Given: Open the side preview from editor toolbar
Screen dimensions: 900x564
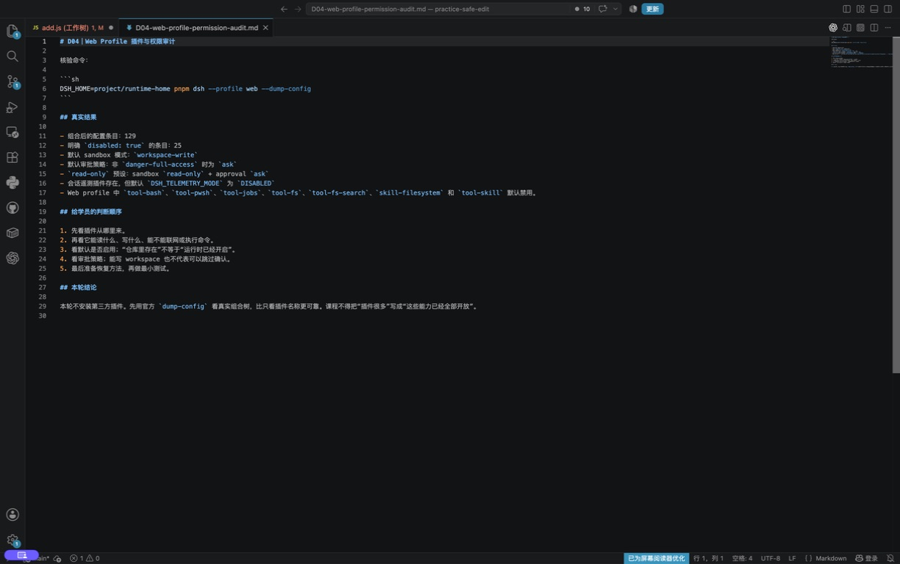Looking at the screenshot, I should (847, 28).
